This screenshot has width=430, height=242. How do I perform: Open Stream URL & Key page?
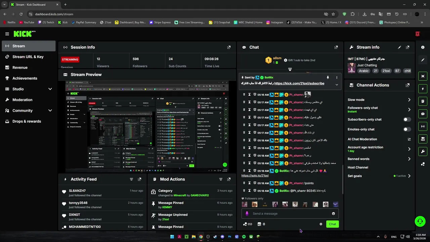point(28,57)
